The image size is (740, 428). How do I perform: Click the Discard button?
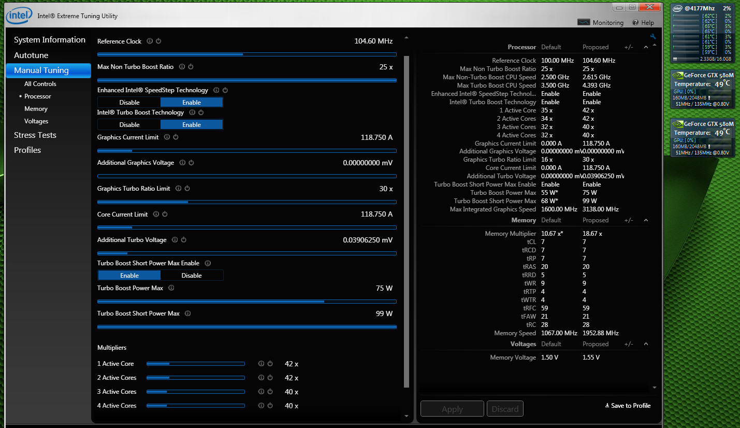tap(505, 409)
